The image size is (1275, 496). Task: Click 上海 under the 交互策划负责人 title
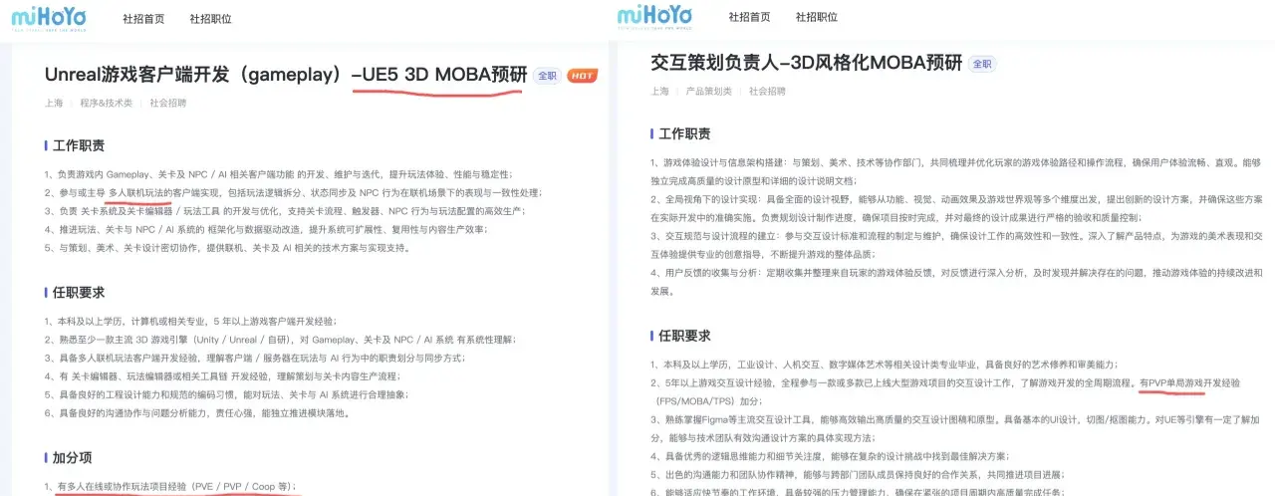tap(659, 91)
